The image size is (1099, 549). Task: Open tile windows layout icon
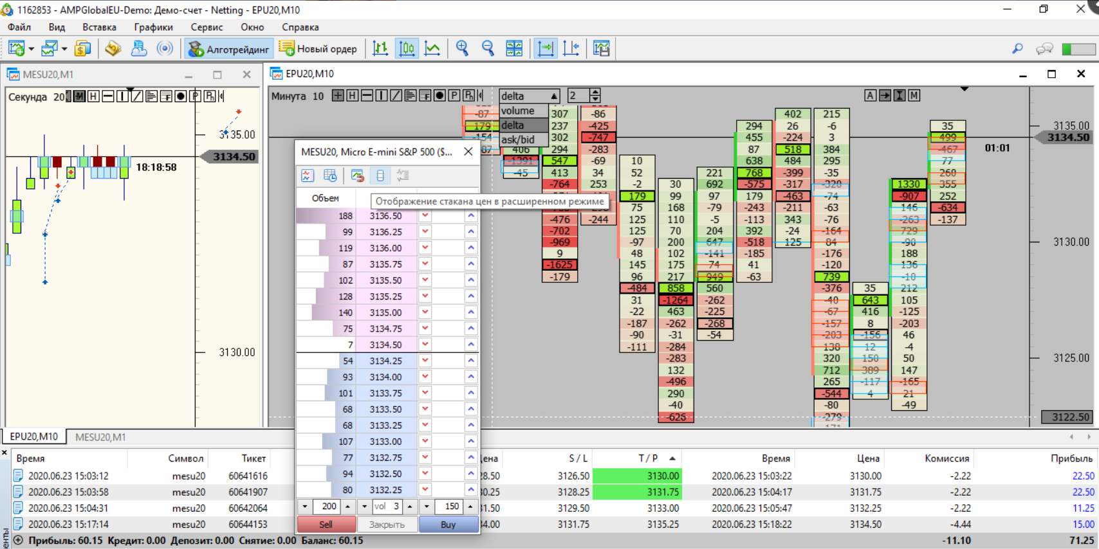(x=514, y=48)
